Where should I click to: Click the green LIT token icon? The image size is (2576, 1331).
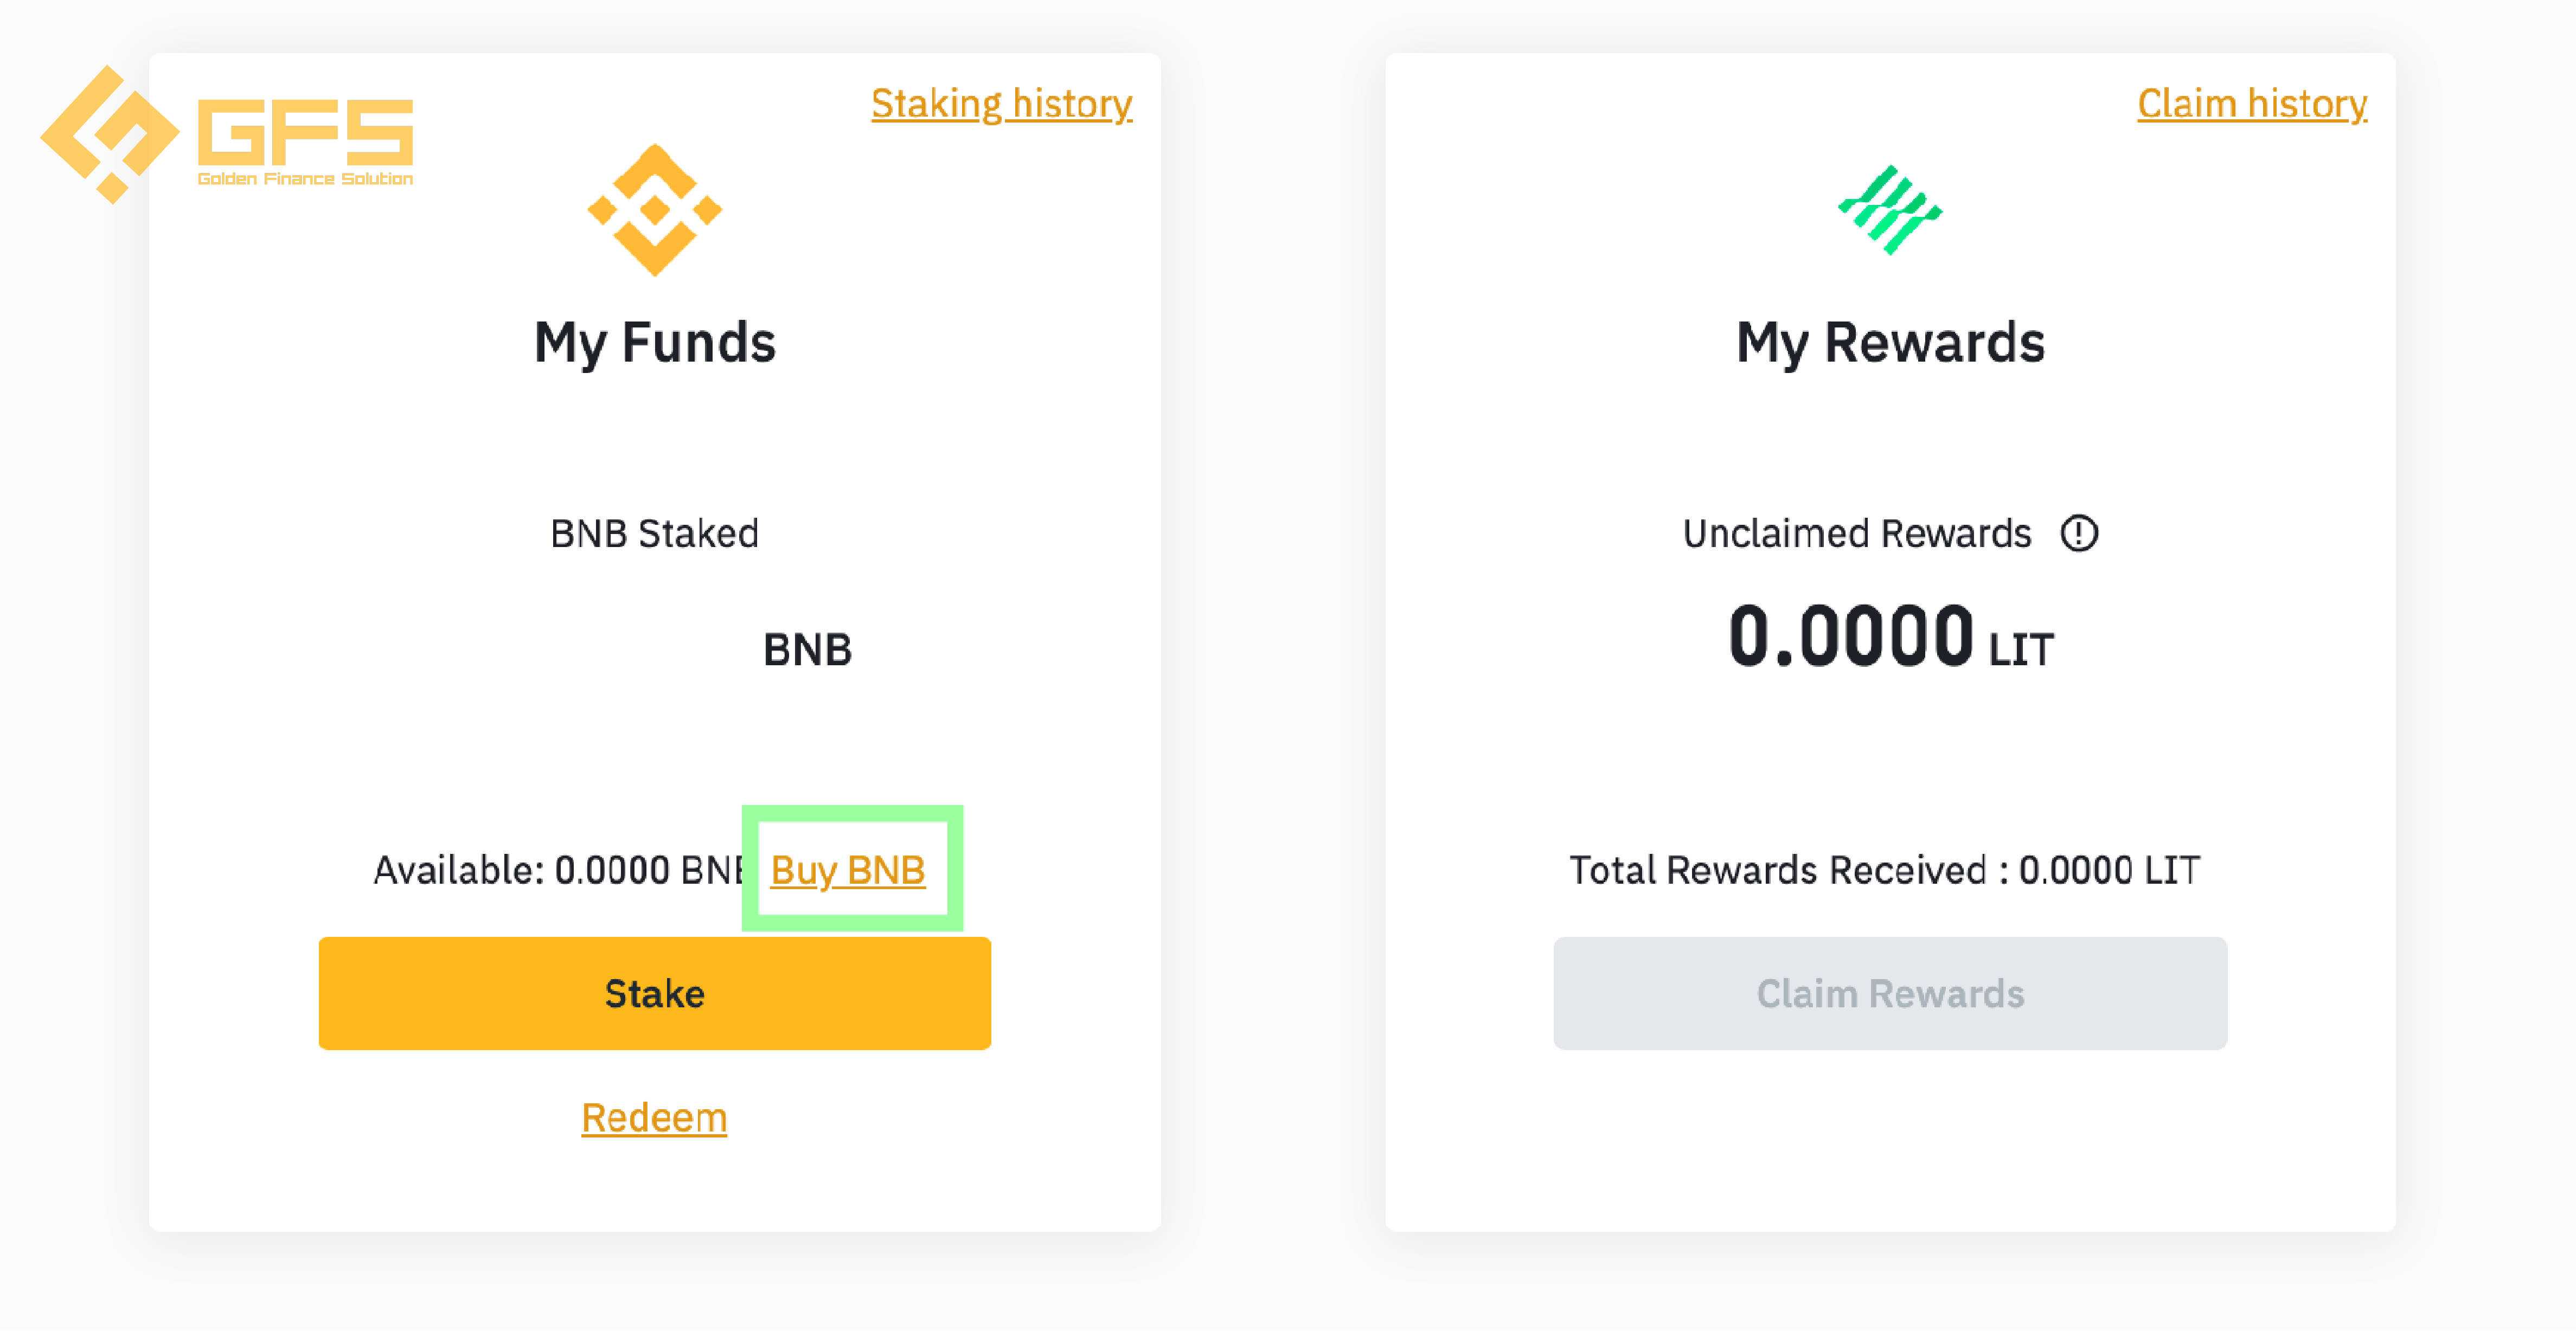[x=1889, y=209]
